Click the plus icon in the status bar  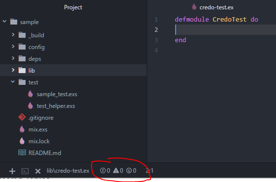point(12,171)
